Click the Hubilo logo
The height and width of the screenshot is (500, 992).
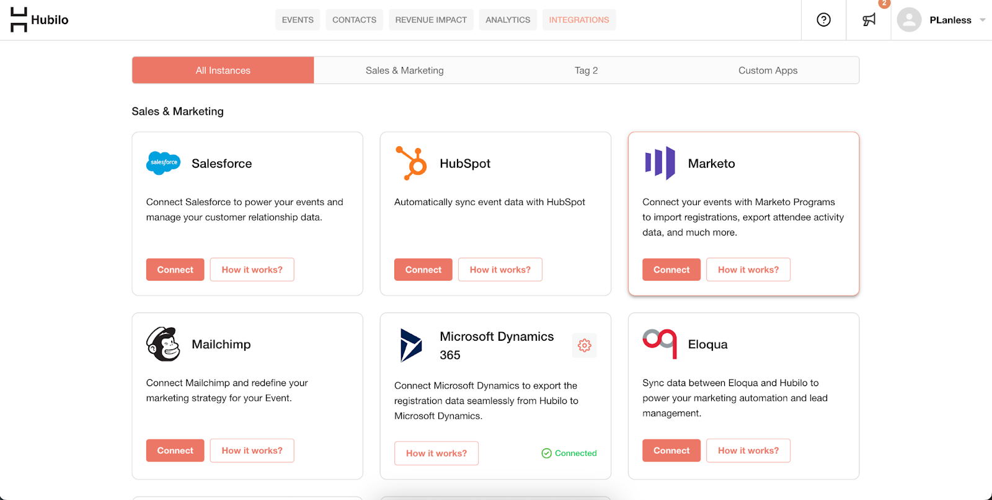[x=40, y=20]
